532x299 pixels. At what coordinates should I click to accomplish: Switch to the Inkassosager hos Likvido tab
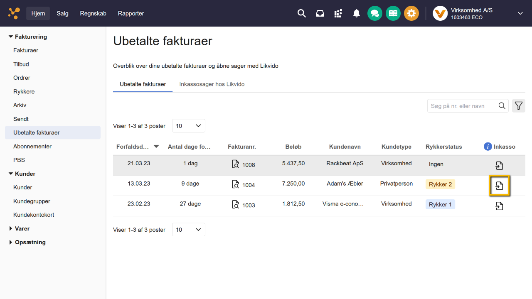point(212,84)
